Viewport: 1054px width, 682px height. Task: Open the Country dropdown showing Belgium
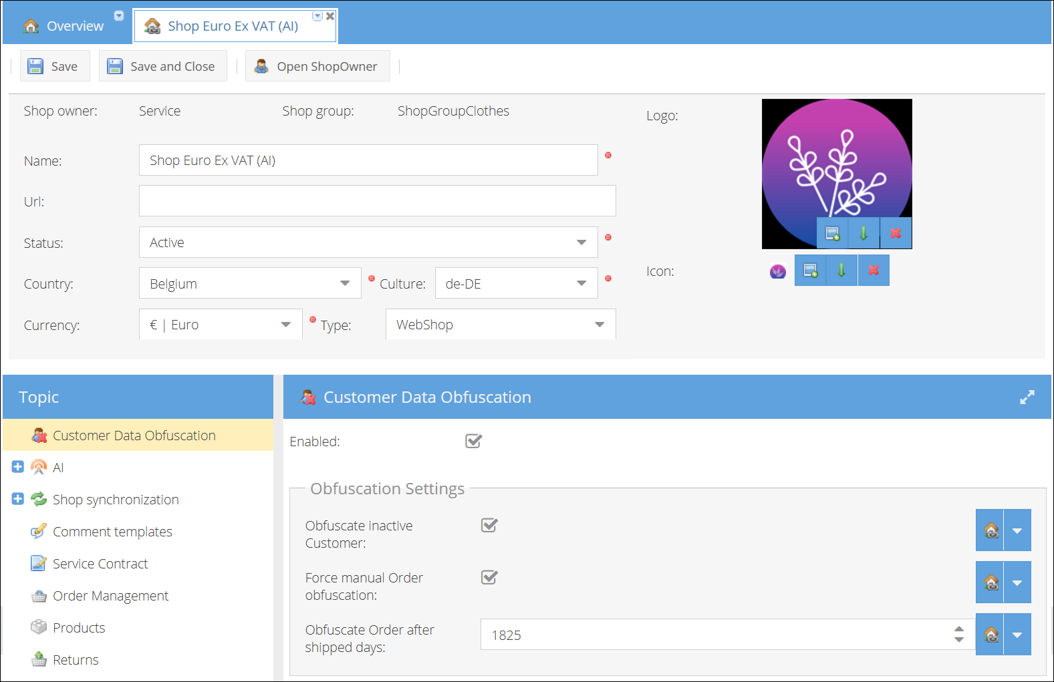pyautogui.click(x=345, y=283)
